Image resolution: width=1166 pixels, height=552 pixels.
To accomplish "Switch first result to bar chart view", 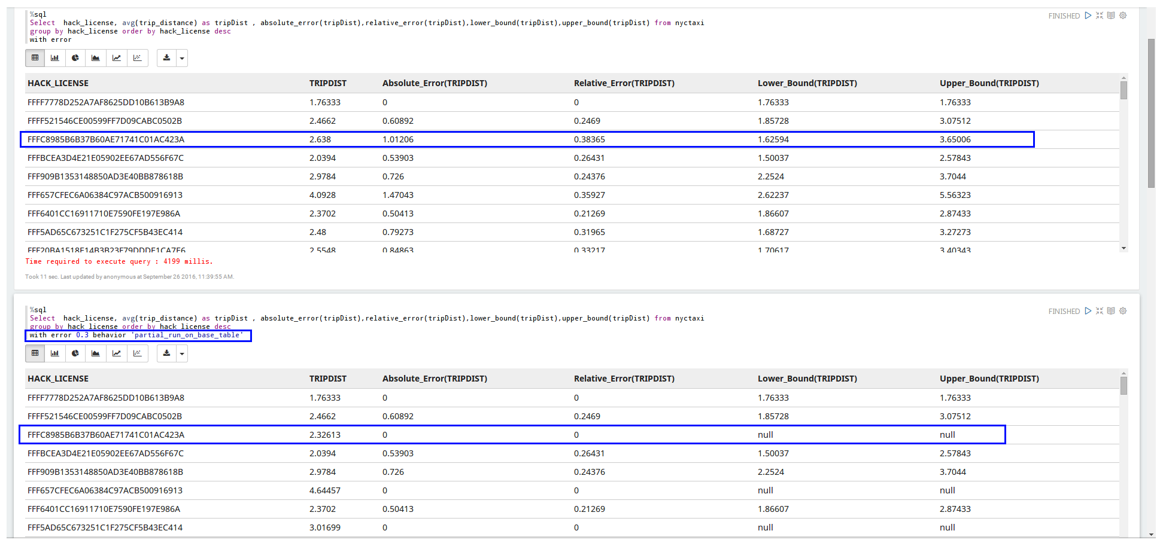I will pos(55,58).
